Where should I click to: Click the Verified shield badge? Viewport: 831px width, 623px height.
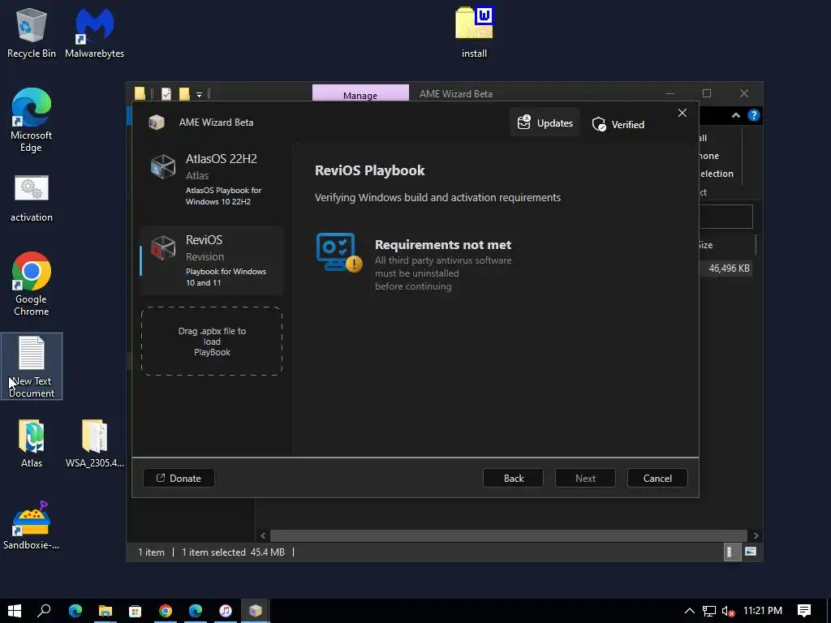[618, 124]
